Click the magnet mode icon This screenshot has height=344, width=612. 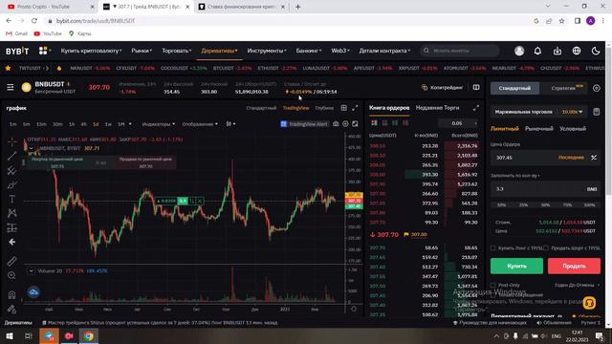[12, 294]
